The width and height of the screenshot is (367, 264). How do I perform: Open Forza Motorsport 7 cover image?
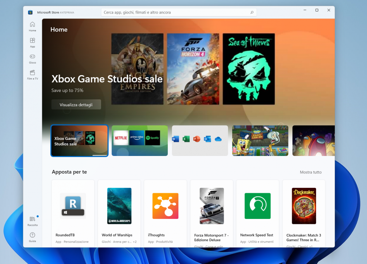(212, 206)
